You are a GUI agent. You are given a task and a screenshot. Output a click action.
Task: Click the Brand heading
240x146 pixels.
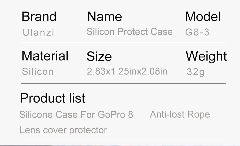(39, 17)
